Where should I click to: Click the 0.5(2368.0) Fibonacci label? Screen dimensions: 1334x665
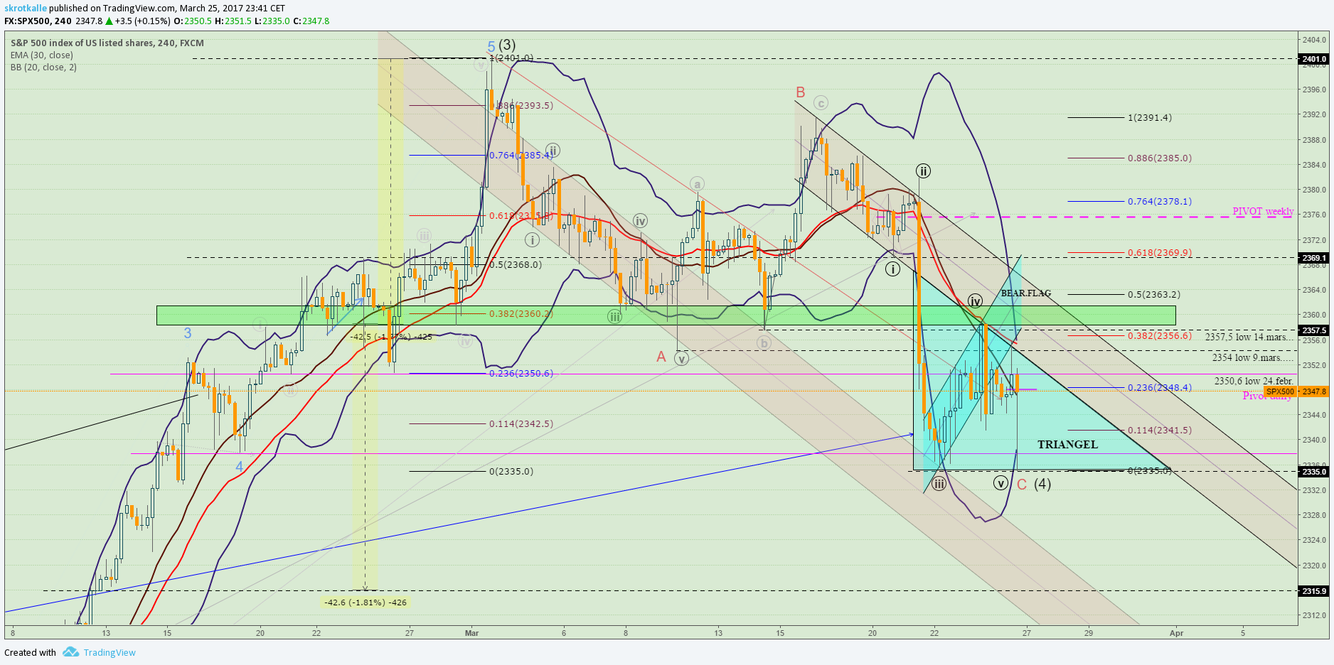[516, 265]
